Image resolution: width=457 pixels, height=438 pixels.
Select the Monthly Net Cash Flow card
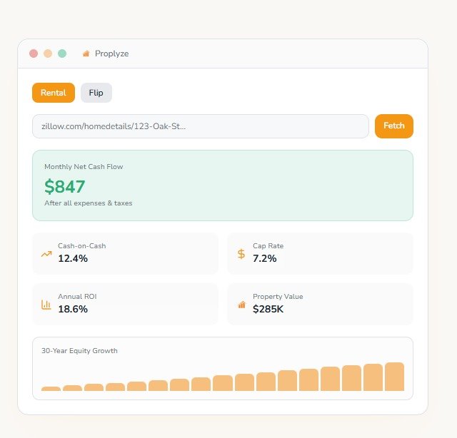coord(223,185)
